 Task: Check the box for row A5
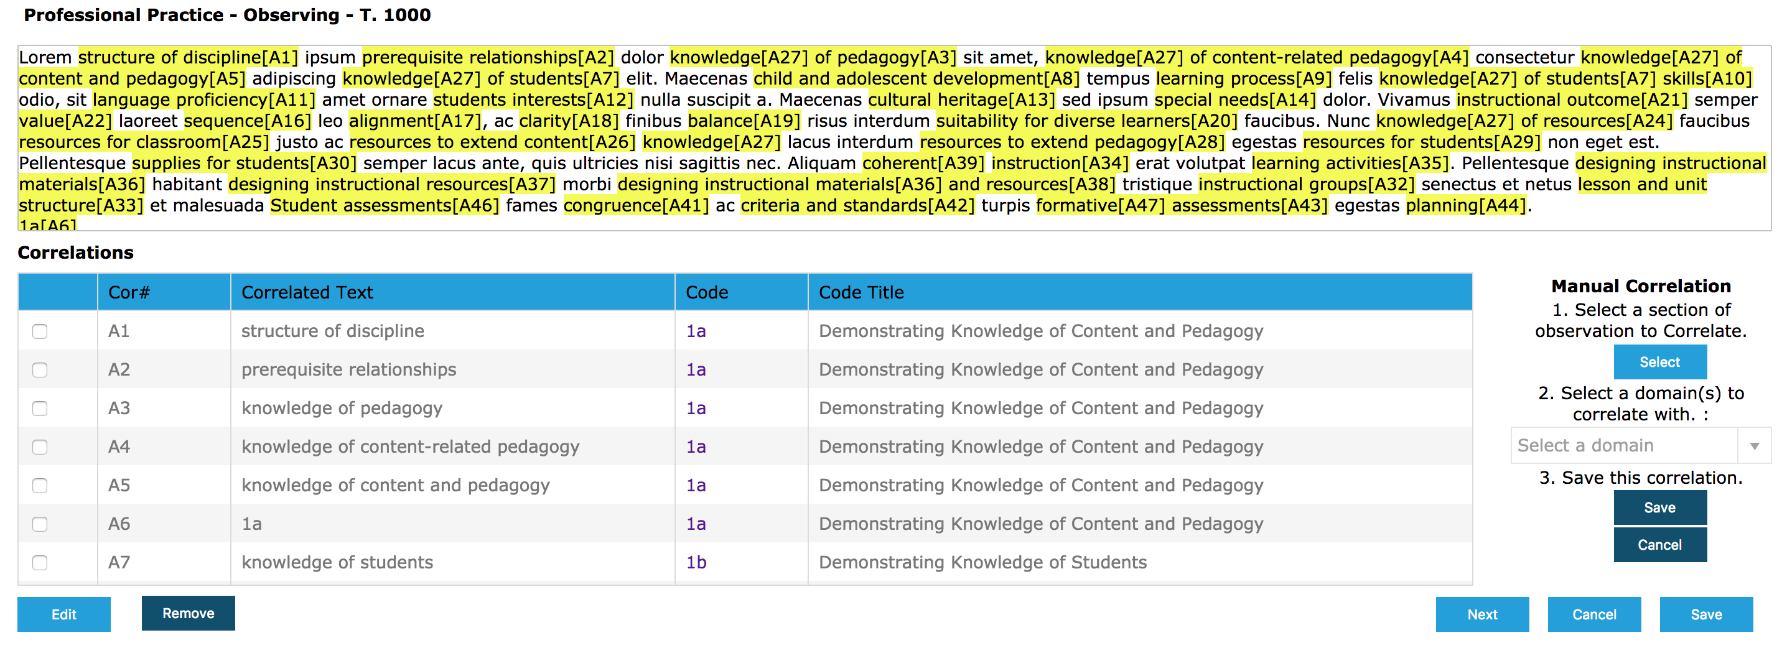coord(40,486)
